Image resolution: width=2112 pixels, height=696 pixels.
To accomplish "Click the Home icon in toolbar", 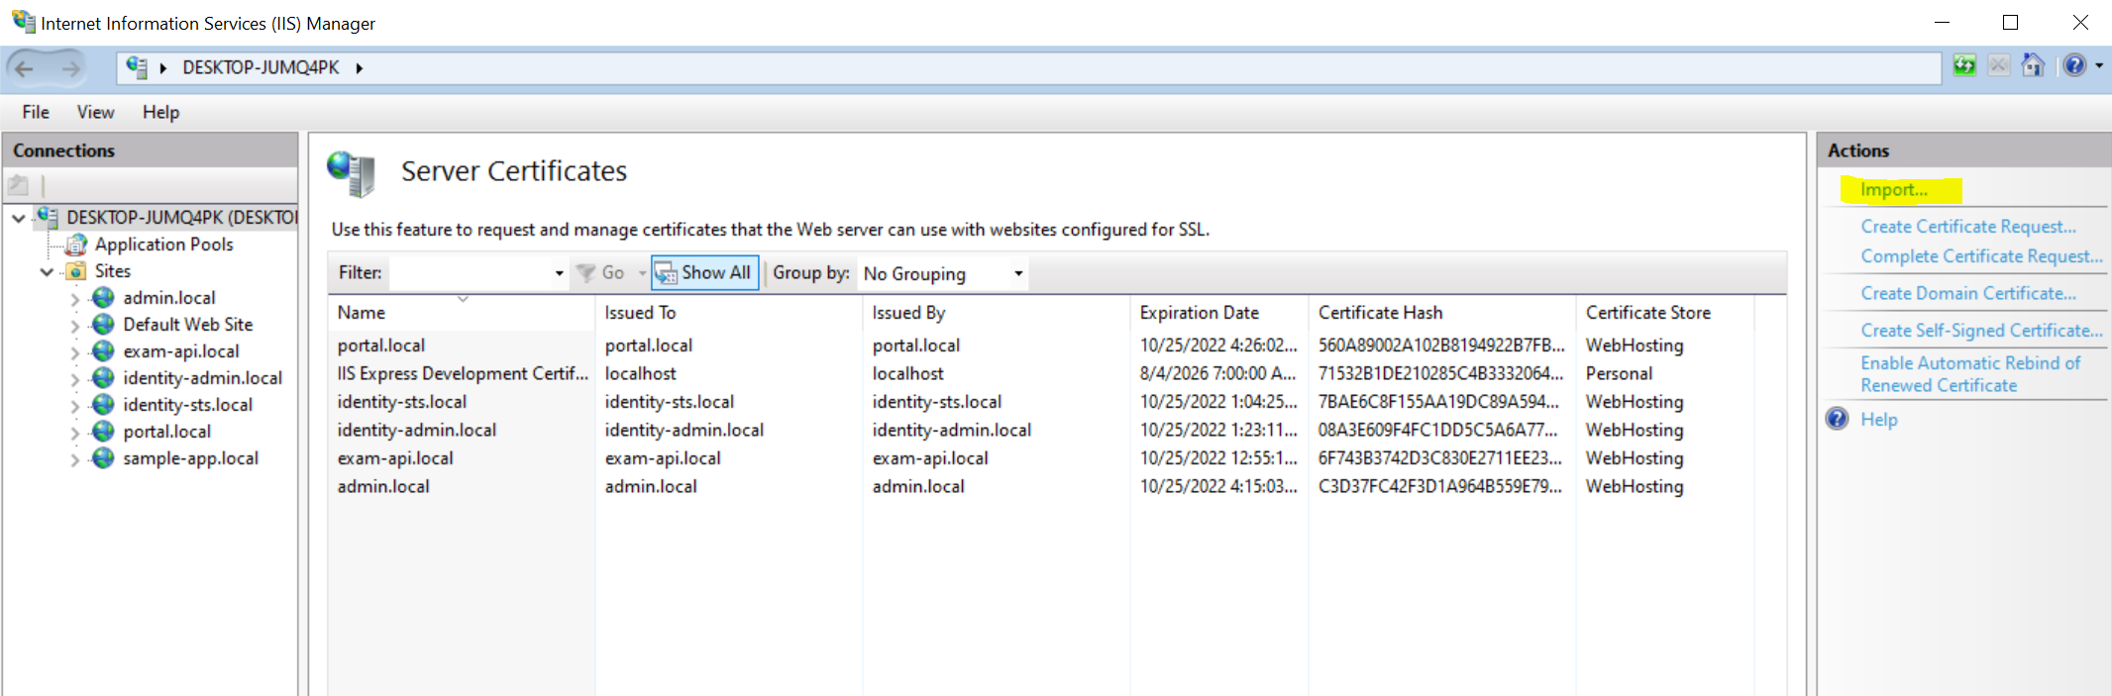I will click(x=2032, y=66).
